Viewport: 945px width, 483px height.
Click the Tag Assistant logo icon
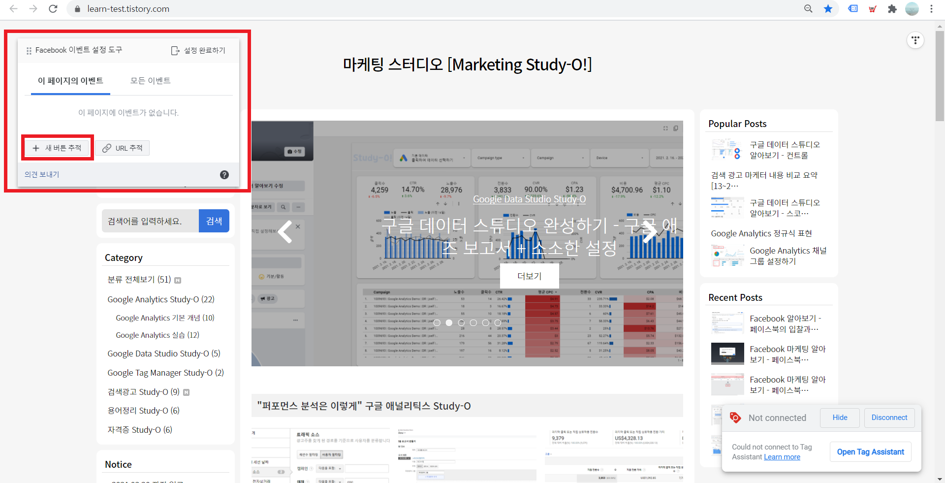tap(735, 418)
